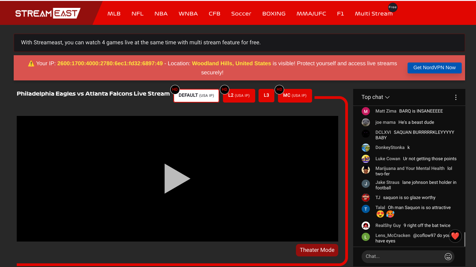Select the L3 stream source

266,96
